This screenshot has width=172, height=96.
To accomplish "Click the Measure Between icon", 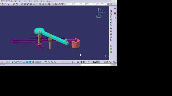I will tap(78, 62).
